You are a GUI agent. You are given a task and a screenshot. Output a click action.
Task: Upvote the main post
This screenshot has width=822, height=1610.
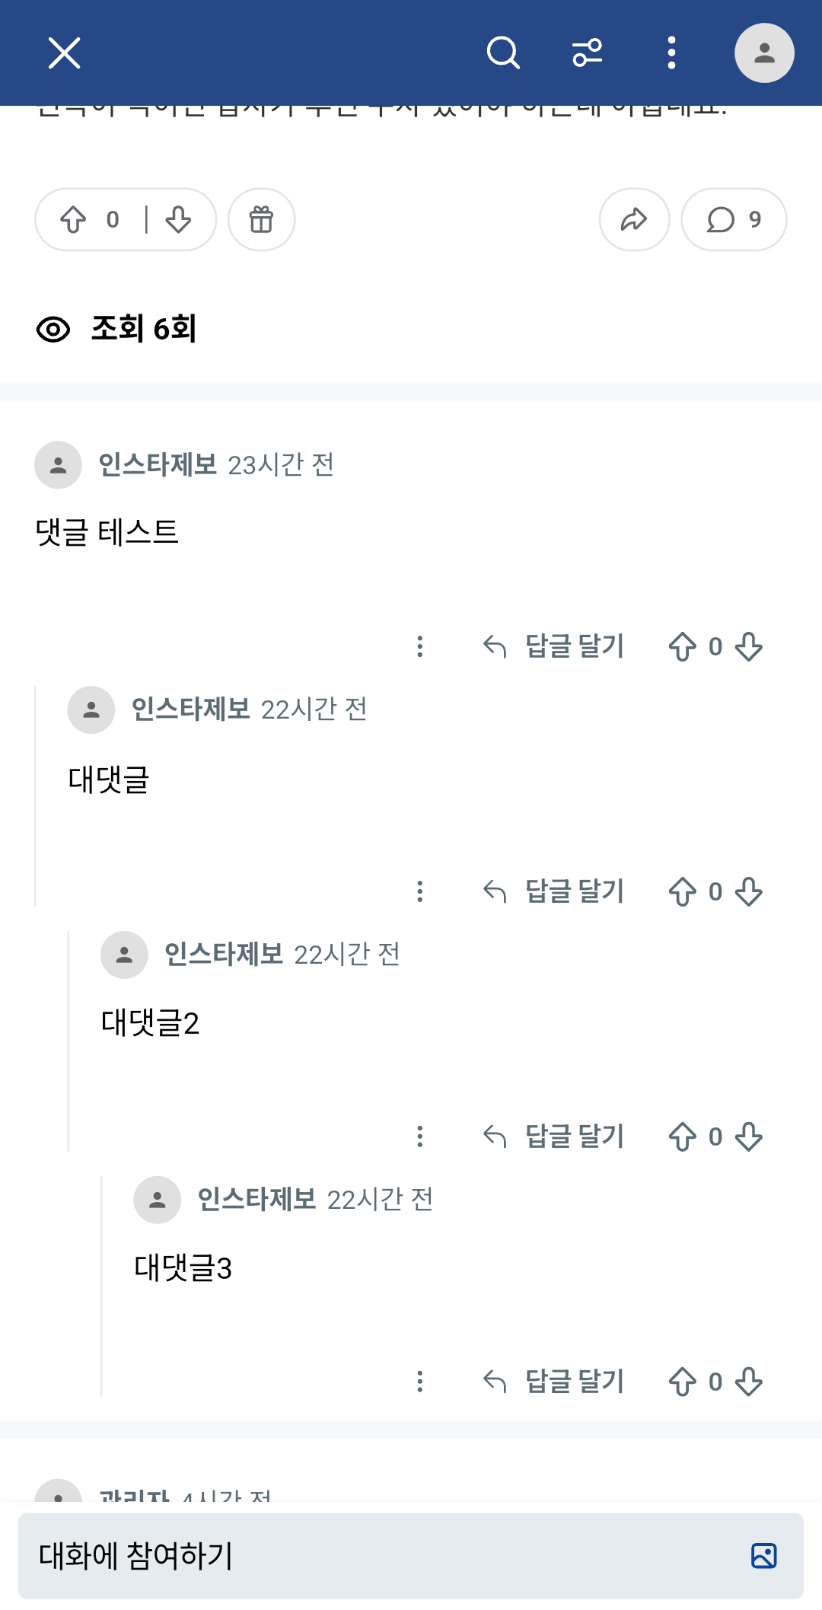[x=74, y=219]
